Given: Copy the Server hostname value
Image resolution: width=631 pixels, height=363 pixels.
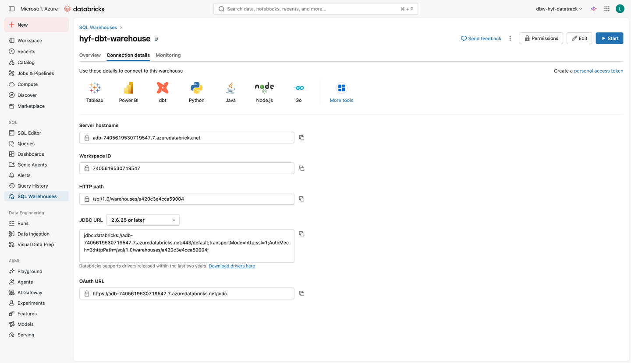Looking at the screenshot, I should point(301,138).
